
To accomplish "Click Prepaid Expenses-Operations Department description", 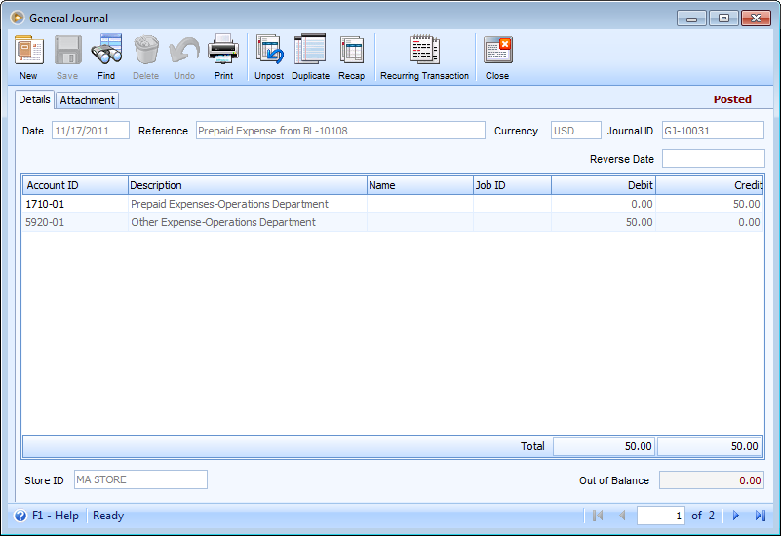I will tap(229, 204).
